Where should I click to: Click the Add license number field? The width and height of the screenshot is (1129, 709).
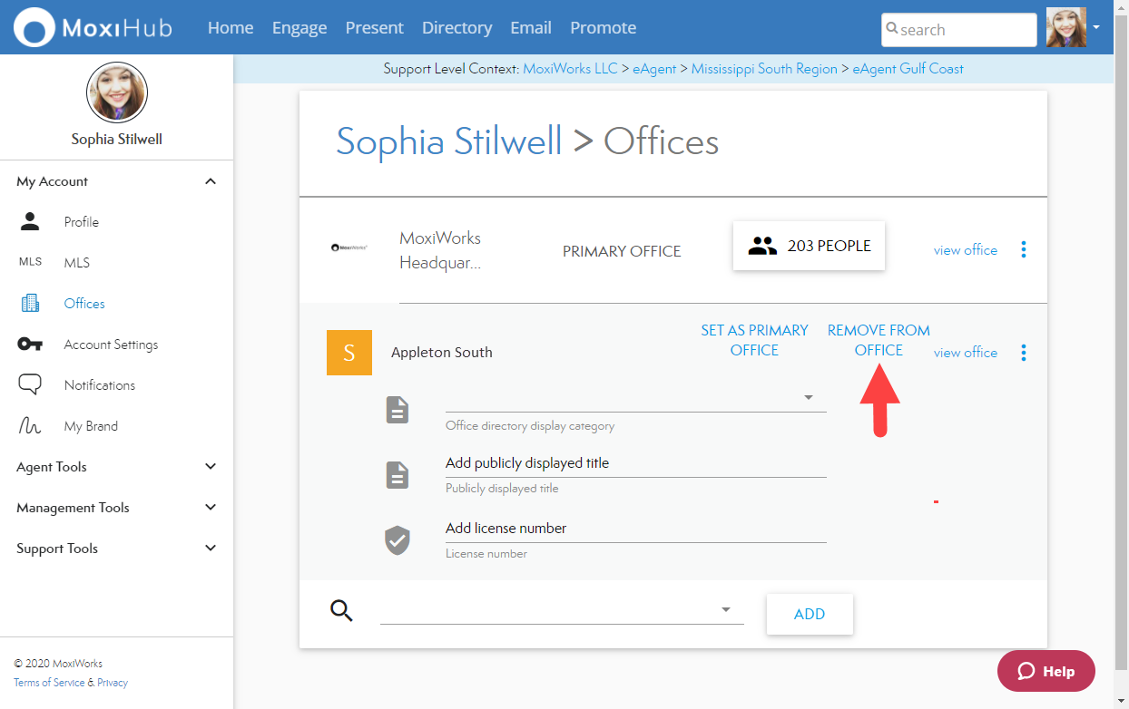[x=635, y=529]
